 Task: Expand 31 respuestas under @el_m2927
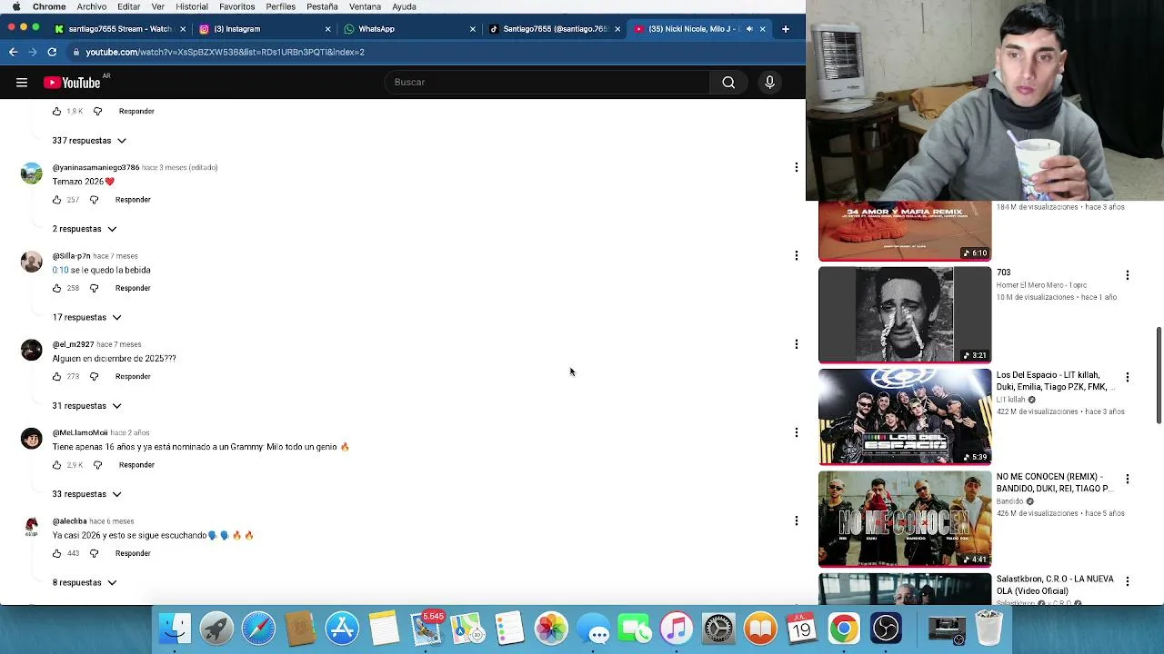click(x=86, y=406)
